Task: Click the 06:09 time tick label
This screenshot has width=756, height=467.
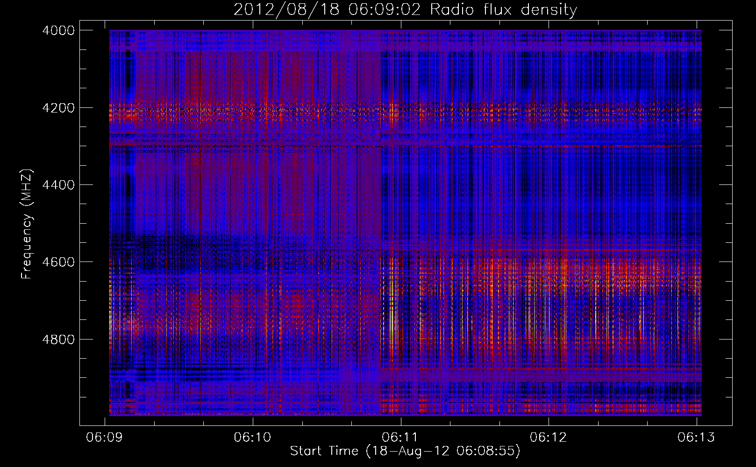Action: tap(105, 437)
